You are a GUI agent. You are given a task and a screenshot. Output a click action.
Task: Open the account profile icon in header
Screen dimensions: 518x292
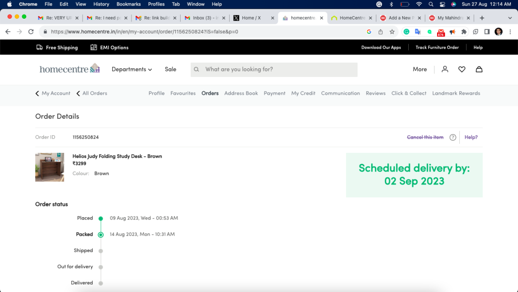coord(445,69)
